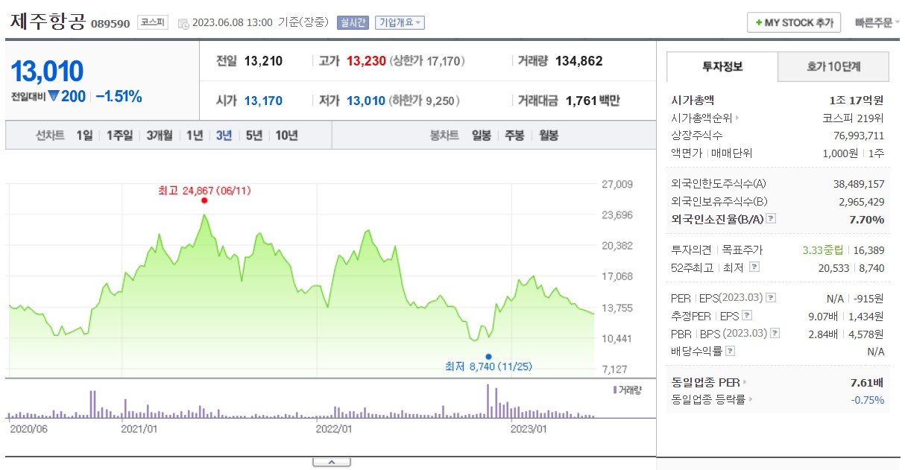905x470 pixels.
Task: Click arrow icon next to 동일업종 PER
Action: [x=745, y=383]
